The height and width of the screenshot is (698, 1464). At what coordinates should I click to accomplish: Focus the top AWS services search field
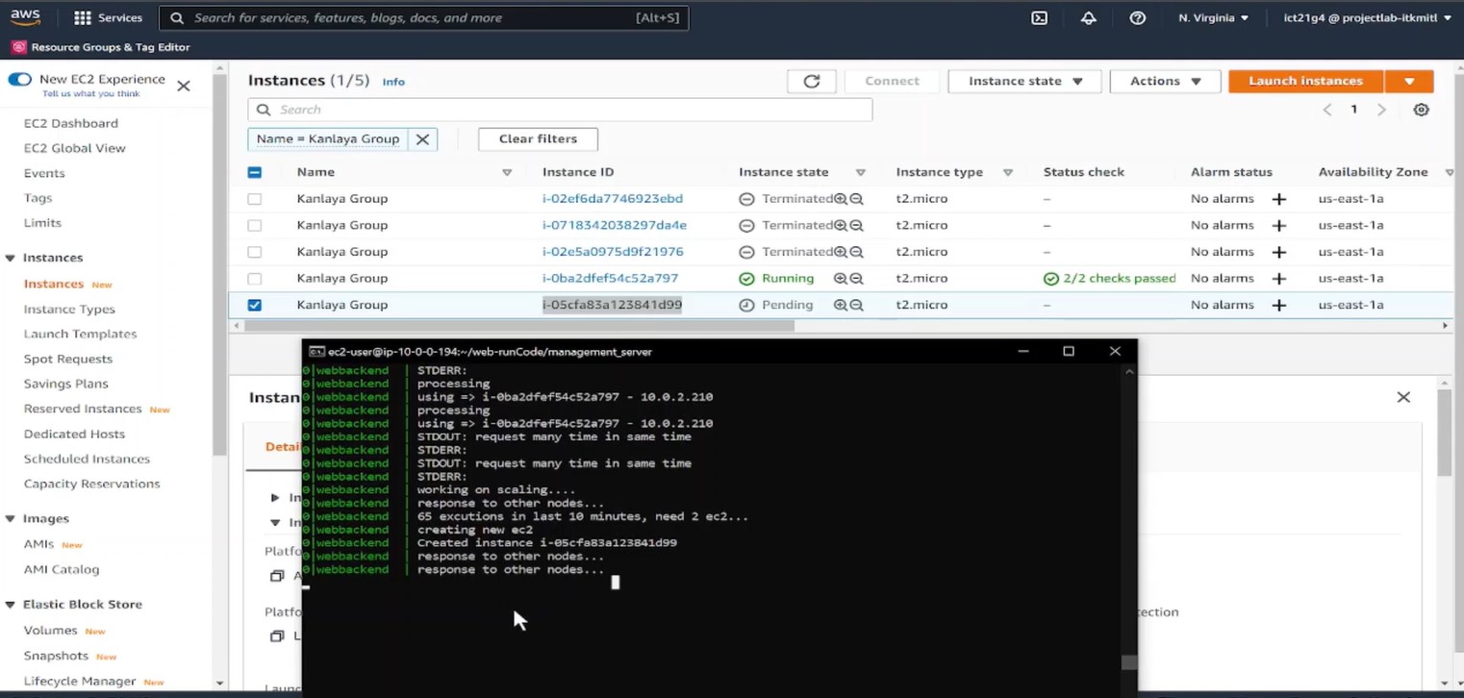pos(423,17)
